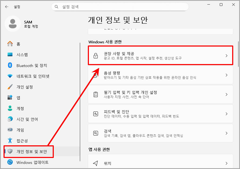Expand the 검색 section chevron
The width and height of the screenshot is (240, 169).
point(226,133)
